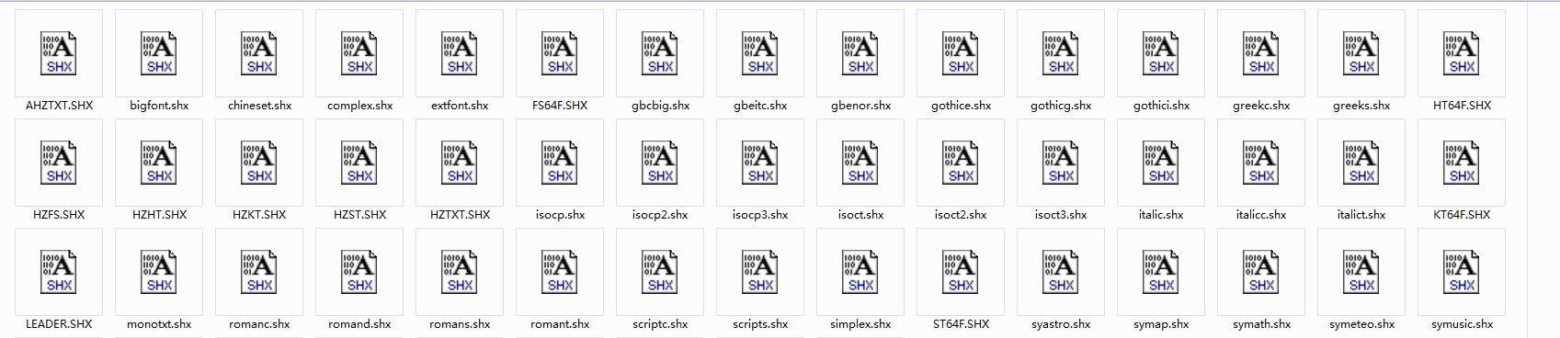The height and width of the screenshot is (338, 1560).
Task: Pick the KT64F.SHX file icon
Action: click(1462, 163)
